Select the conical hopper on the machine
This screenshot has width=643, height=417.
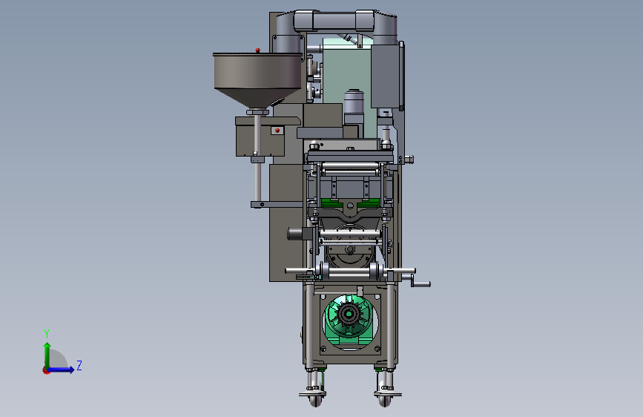click(258, 80)
